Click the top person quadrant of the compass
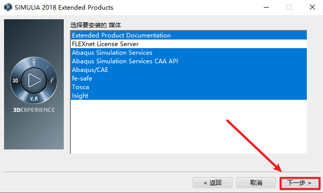 (x=34, y=62)
